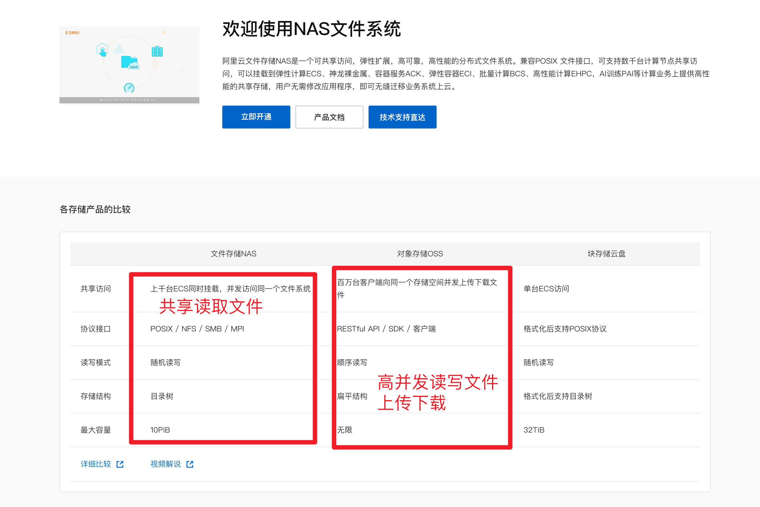Select the 文件存储NAS column header
The image size is (760, 507).
233,254
